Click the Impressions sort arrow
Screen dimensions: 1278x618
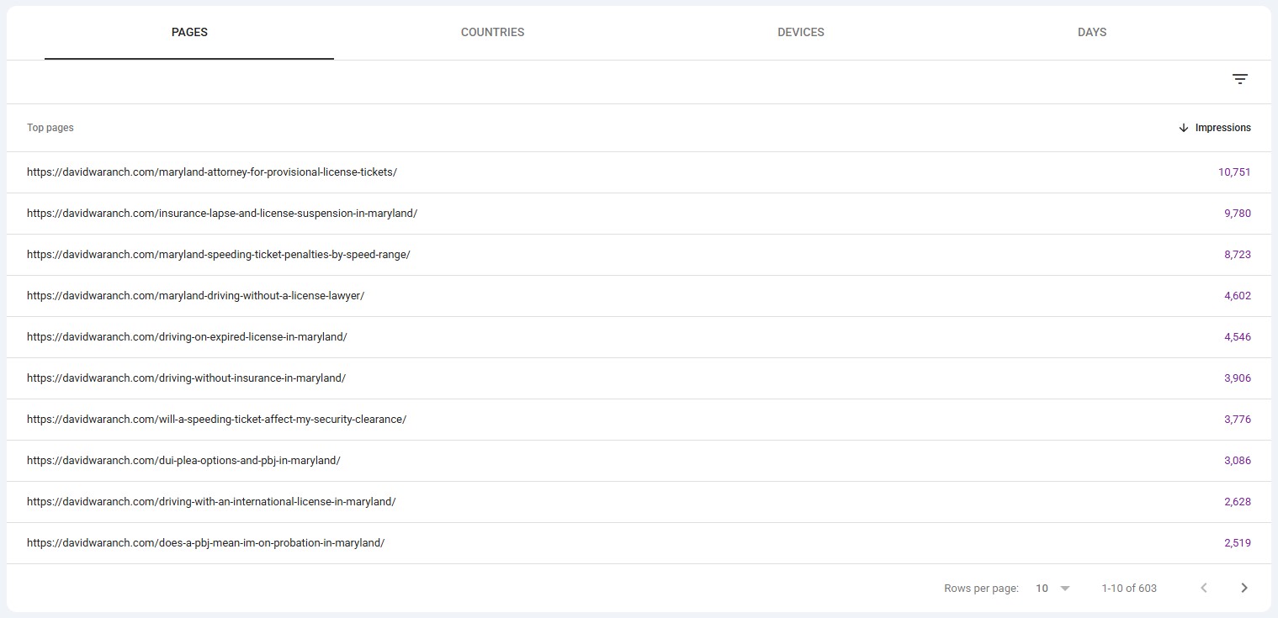click(x=1184, y=128)
